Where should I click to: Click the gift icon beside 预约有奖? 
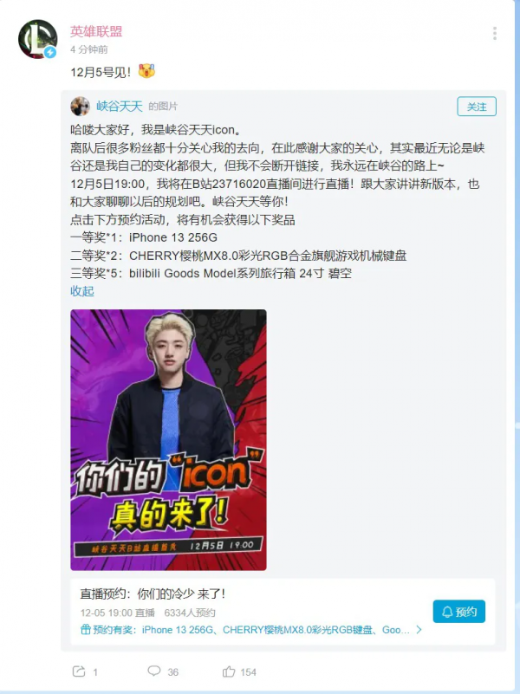click(x=86, y=629)
